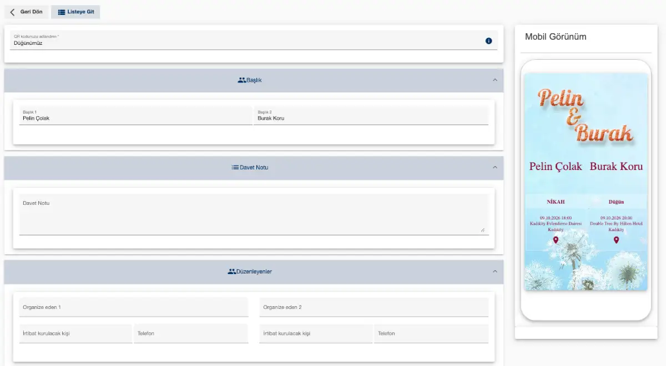Click the Pelin & Burak invitation preview

[586, 181]
